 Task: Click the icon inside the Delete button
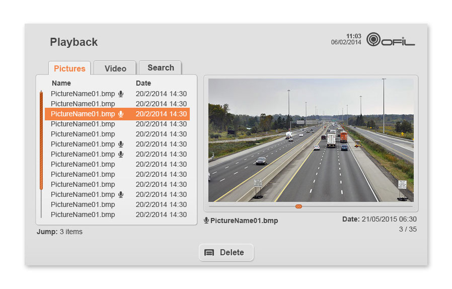pos(209,253)
